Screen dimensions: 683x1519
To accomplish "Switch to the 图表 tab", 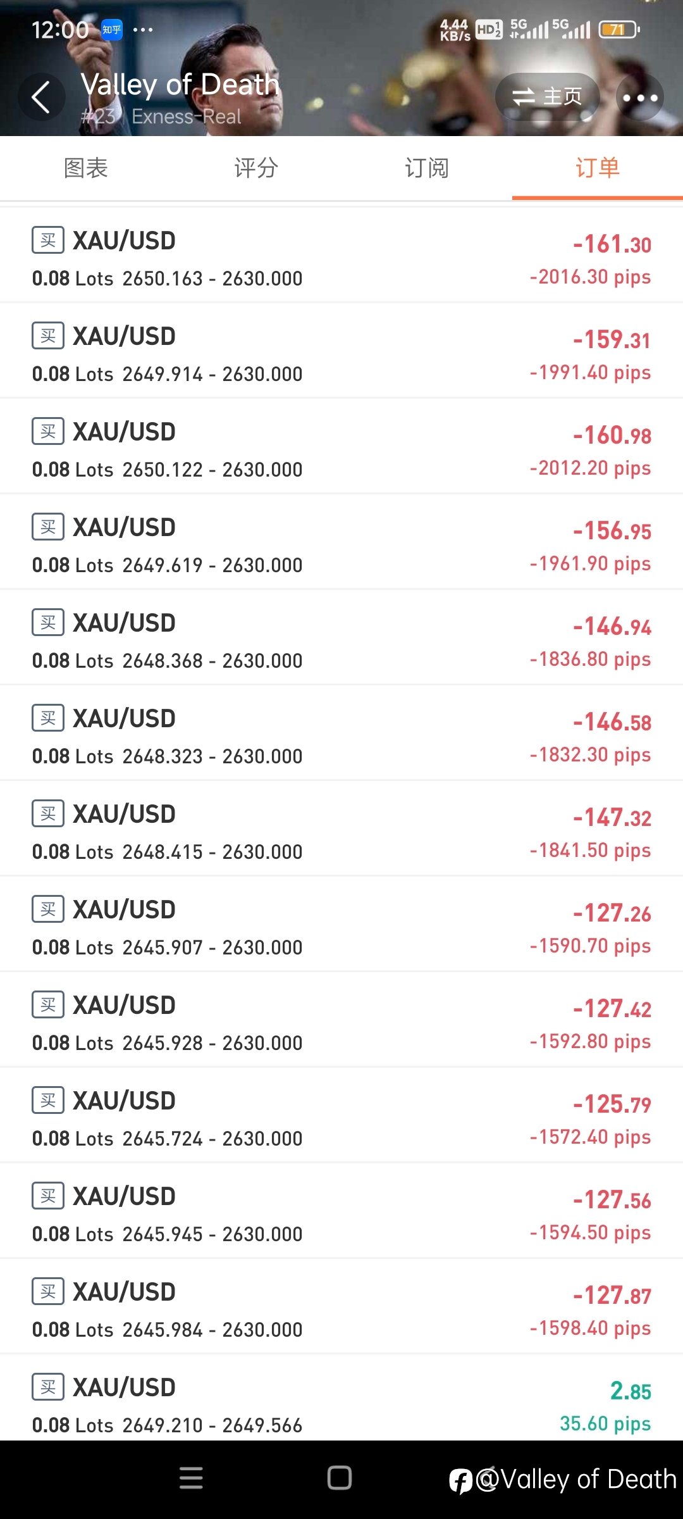I will click(x=86, y=168).
